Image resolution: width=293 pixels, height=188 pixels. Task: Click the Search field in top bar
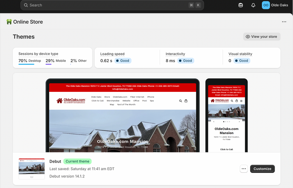pos(112,5)
